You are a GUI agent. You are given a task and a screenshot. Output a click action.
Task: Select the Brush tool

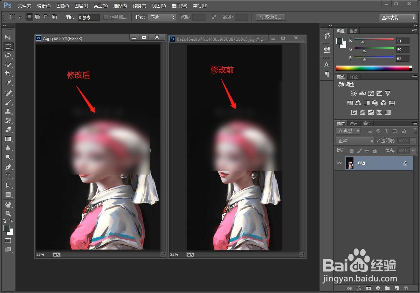8,102
